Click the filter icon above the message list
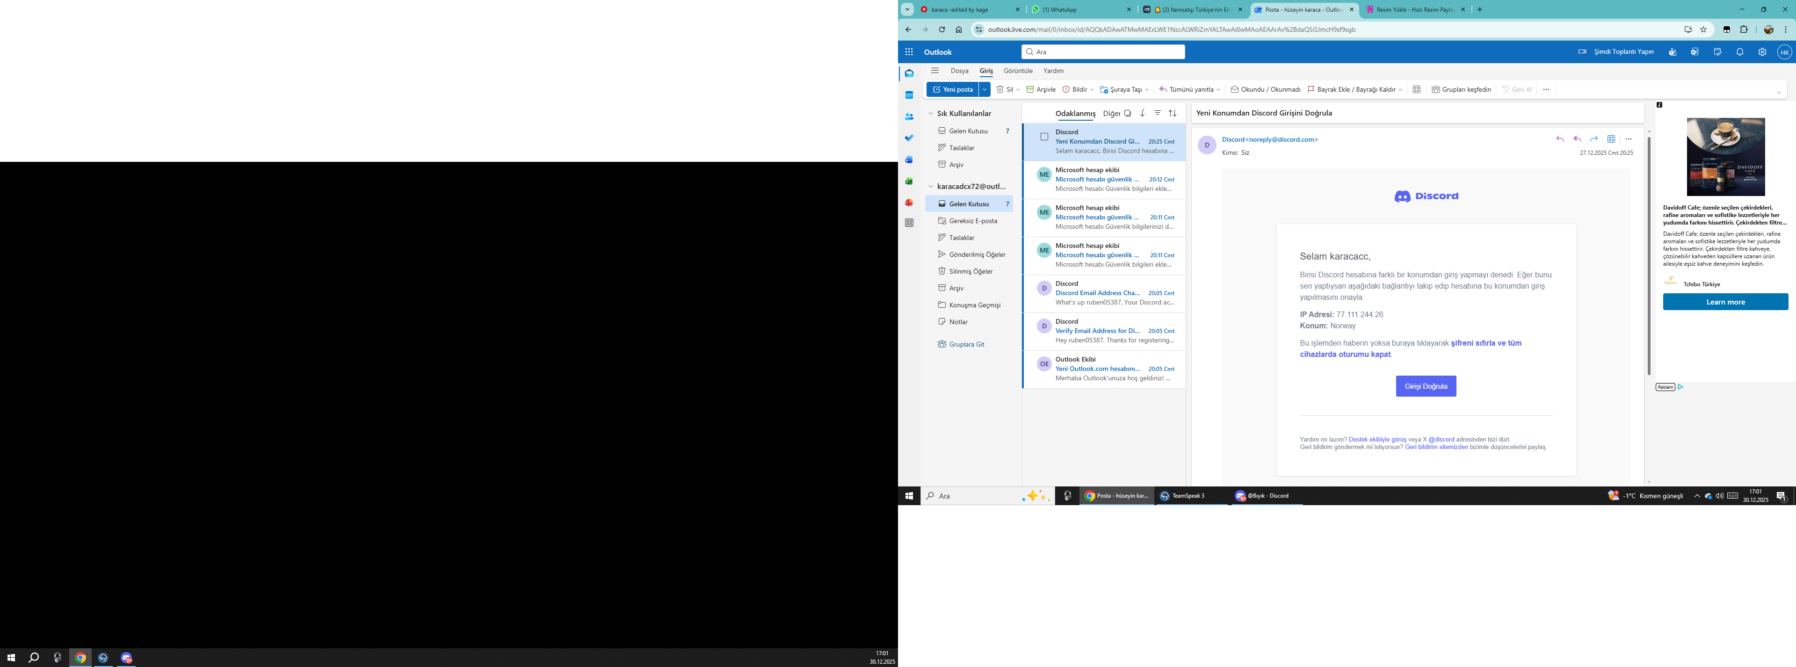Viewport: 1796px width, 667px height. (1158, 113)
